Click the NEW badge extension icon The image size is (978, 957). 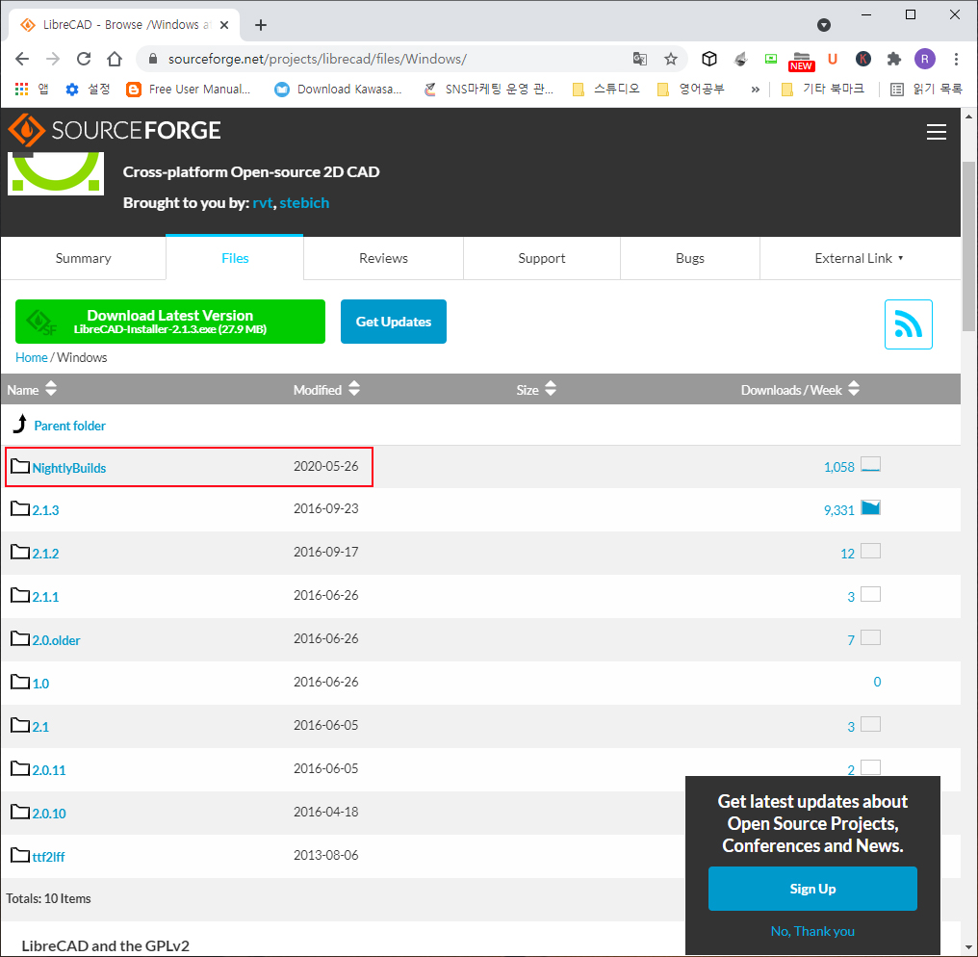[x=802, y=61]
